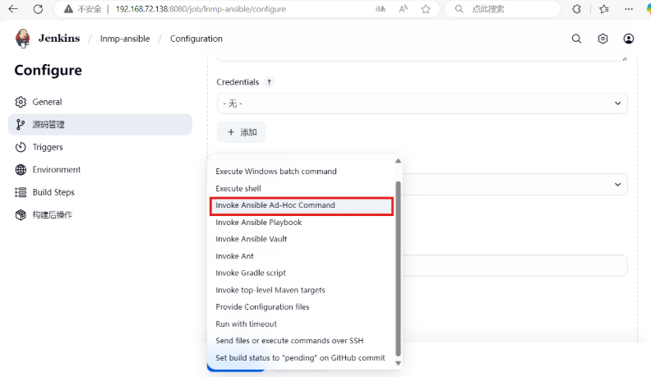Go to Triggers section
This screenshot has width=651, height=377.
pos(100,147)
